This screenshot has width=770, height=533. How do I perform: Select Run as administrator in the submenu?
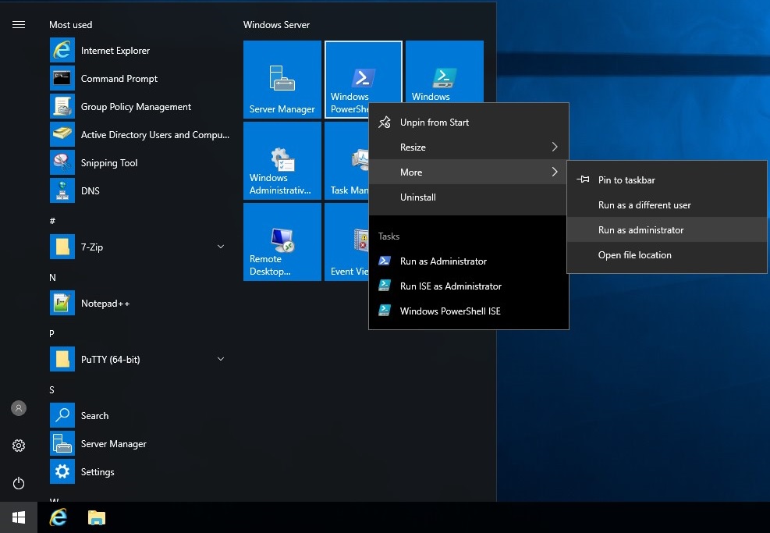tap(640, 230)
